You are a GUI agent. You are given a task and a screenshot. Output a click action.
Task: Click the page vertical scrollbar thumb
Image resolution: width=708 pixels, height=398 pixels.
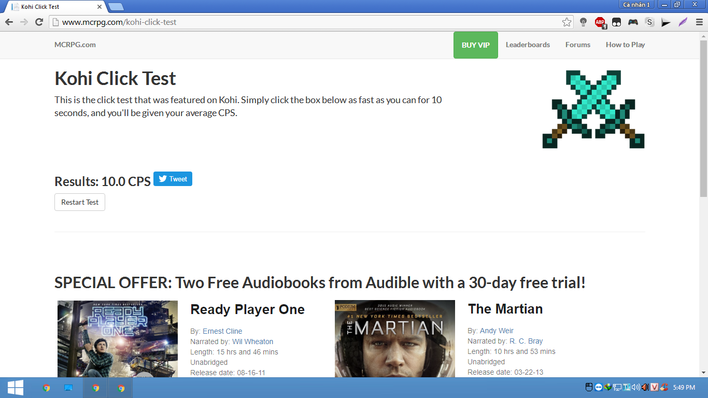point(703,118)
